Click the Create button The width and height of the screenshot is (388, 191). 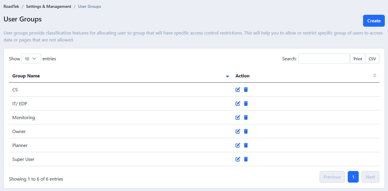[x=374, y=21]
